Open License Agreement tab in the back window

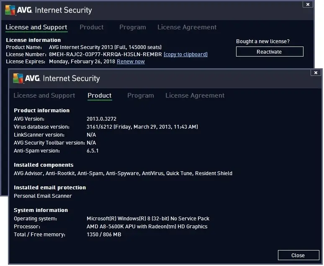187,27
